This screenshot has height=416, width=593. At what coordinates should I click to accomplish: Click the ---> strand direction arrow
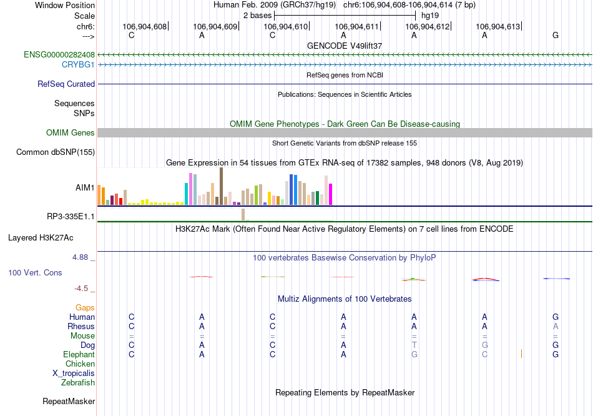point(89,36)
